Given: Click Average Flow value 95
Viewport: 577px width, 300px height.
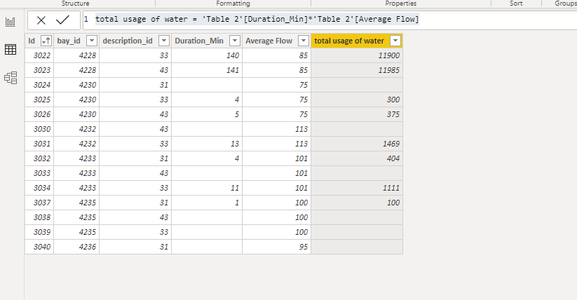Looking at the screenshot, I should [x=277, y=247].
